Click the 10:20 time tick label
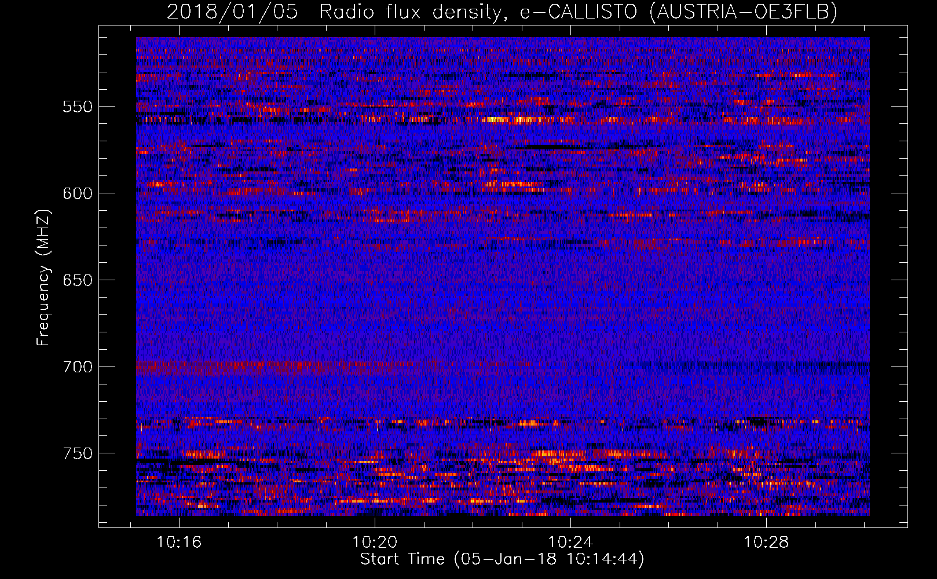Viewport: 937px width, 579px height. pyautogui.click(x=375, y=542)
